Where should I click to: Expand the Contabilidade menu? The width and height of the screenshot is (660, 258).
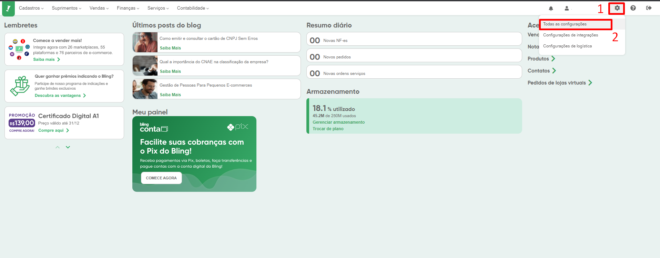(x=193, y=8)
